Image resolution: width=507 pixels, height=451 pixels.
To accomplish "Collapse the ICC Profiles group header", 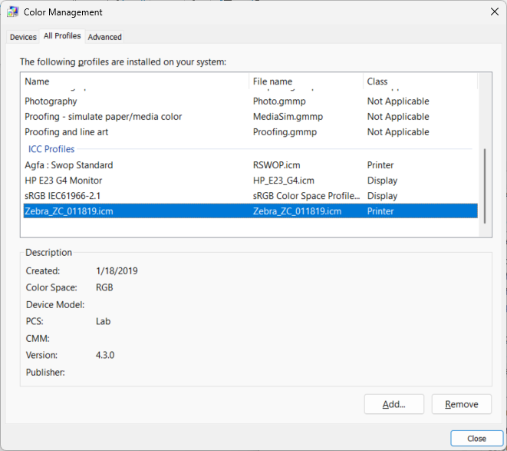I will click(x=51, y=149).
